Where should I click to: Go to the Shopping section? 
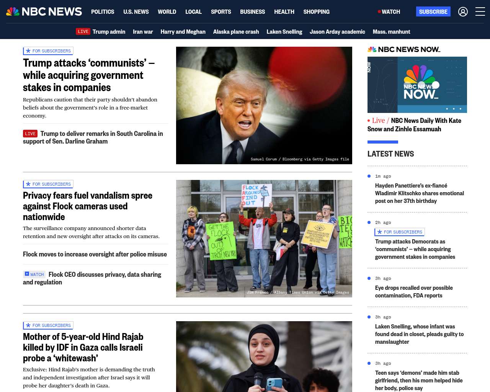coord(316,12)
